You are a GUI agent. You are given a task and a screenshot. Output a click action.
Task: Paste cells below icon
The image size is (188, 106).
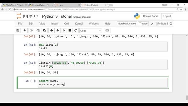[44, 30]
